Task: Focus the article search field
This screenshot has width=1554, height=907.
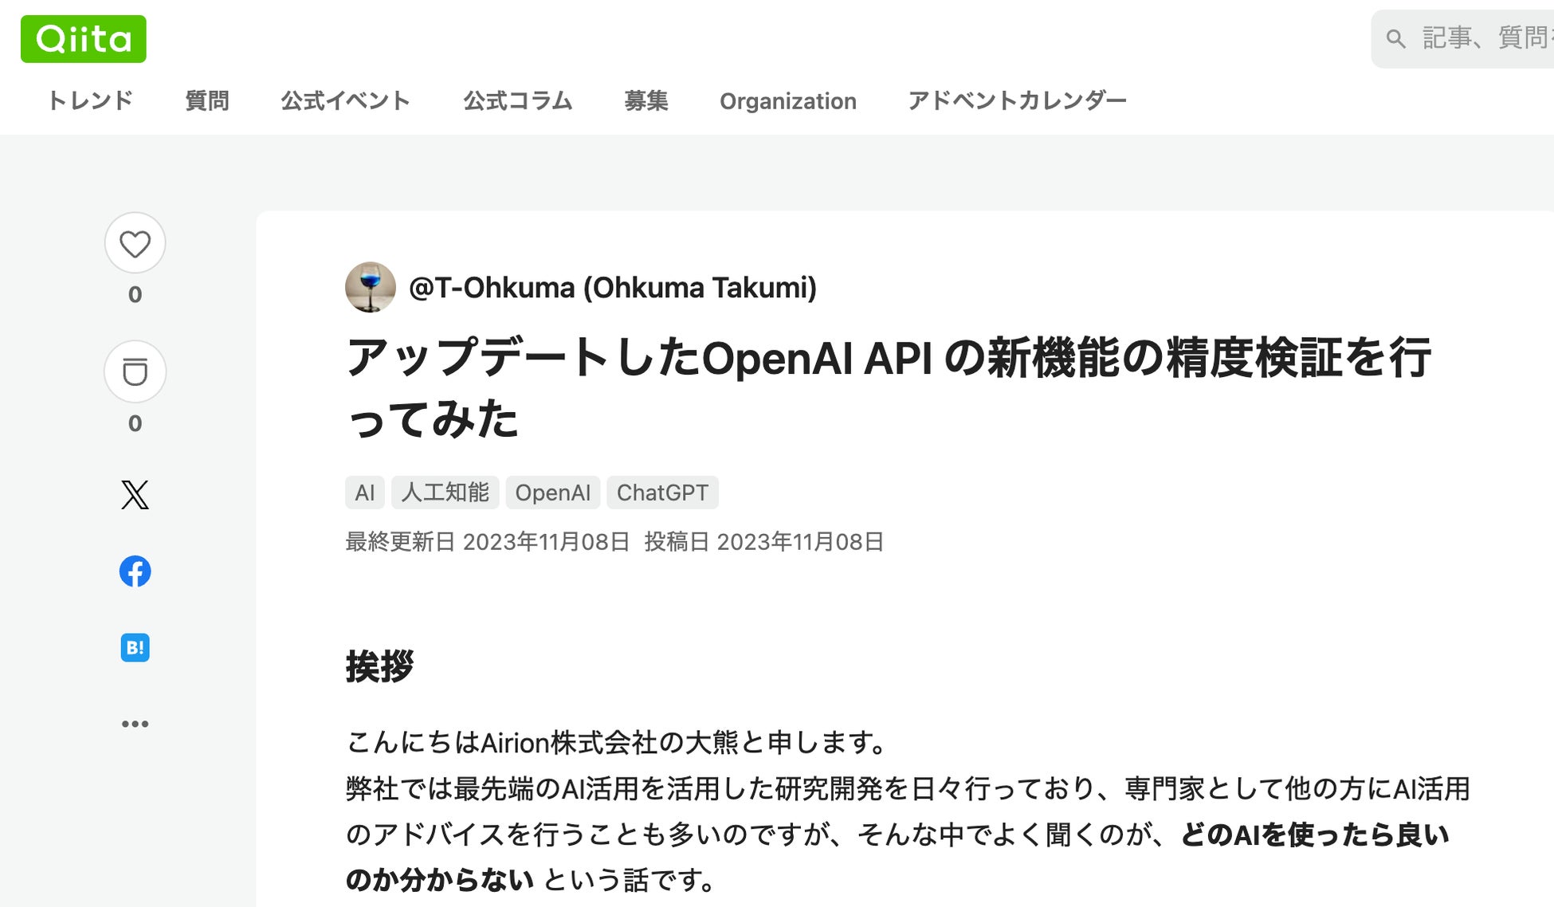Action: [x=1482, y=38]
